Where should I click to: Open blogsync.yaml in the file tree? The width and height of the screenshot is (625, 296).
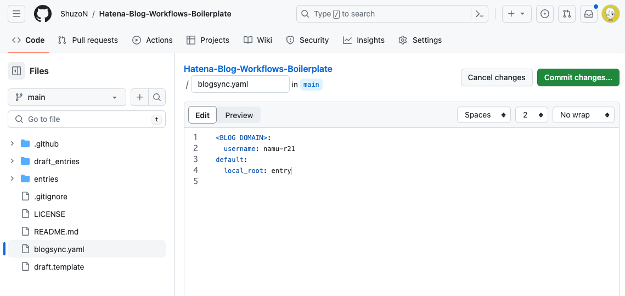point(87,249)
